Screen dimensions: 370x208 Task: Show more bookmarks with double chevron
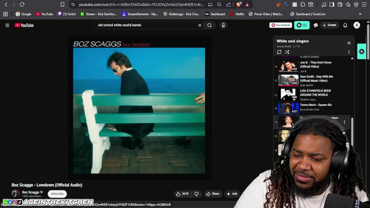[x=360, y=14]
